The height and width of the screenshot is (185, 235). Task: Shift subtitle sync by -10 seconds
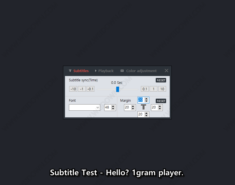[x=73, y=89]
